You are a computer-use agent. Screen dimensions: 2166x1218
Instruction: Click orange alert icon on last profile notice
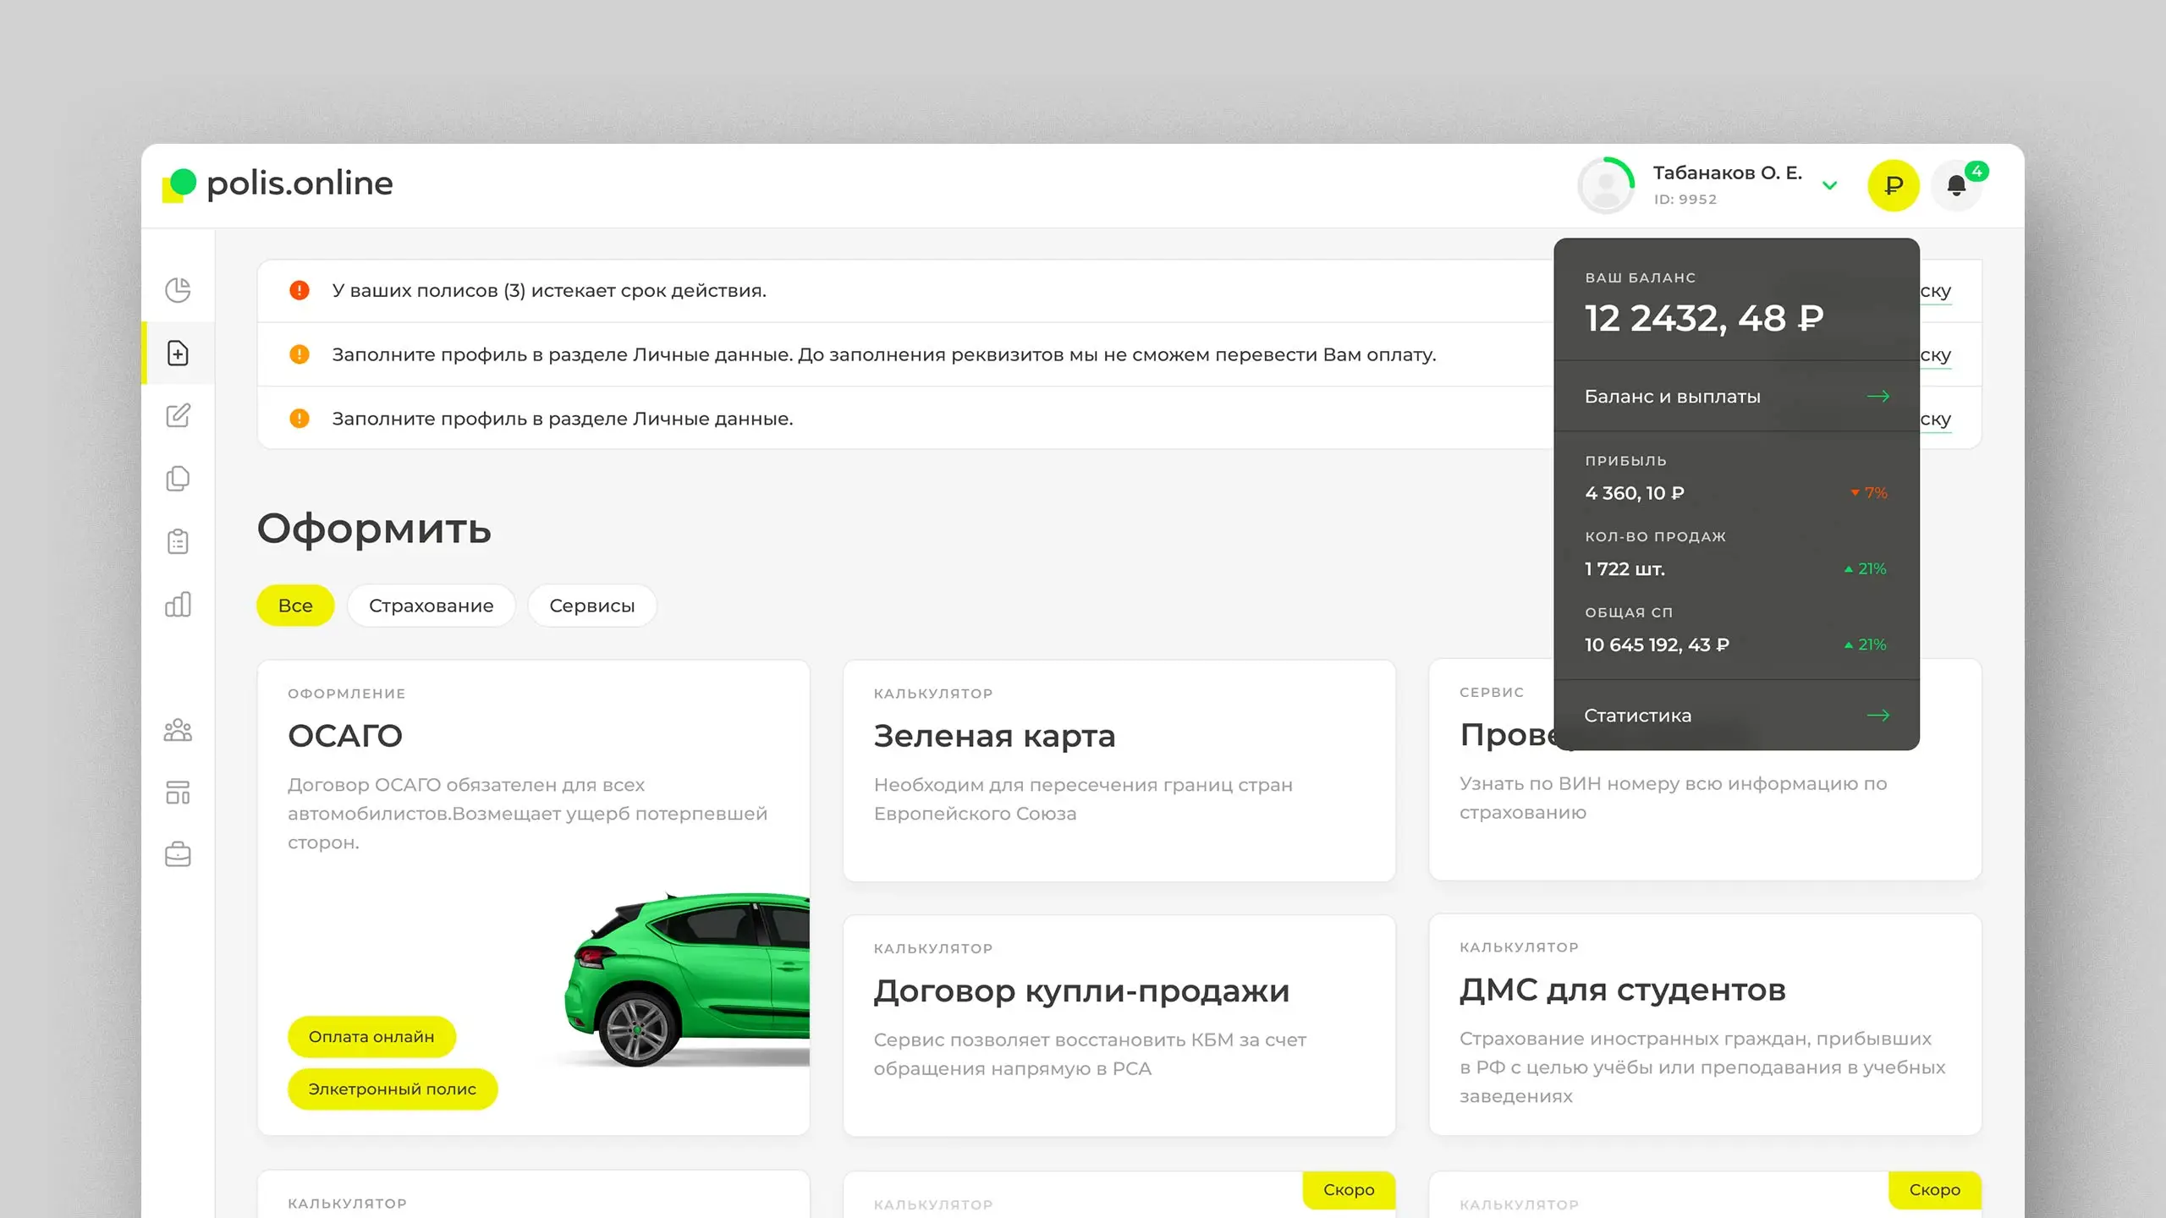tap(300, 419)
